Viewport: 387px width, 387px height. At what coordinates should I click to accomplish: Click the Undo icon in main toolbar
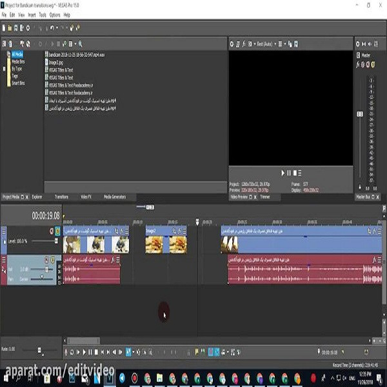[52, 28]
